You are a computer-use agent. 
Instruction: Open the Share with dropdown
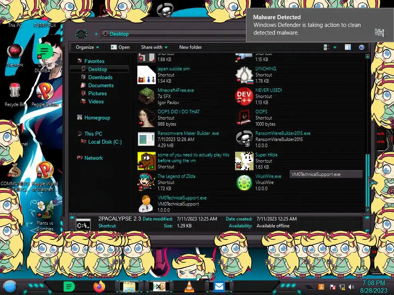154,47
